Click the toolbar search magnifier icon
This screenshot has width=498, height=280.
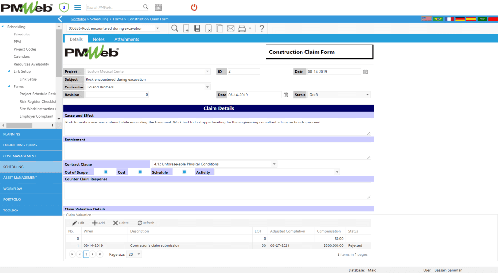pyautogui.click(x=175, y=28)
